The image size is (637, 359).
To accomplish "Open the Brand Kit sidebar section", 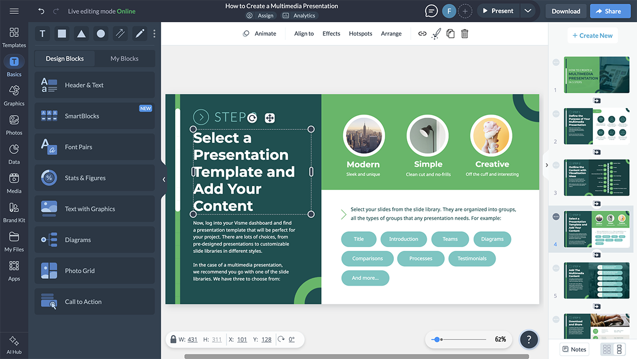I will coord(14,213).
